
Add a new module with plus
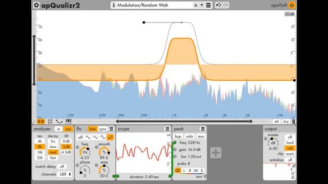click(216, 153)
